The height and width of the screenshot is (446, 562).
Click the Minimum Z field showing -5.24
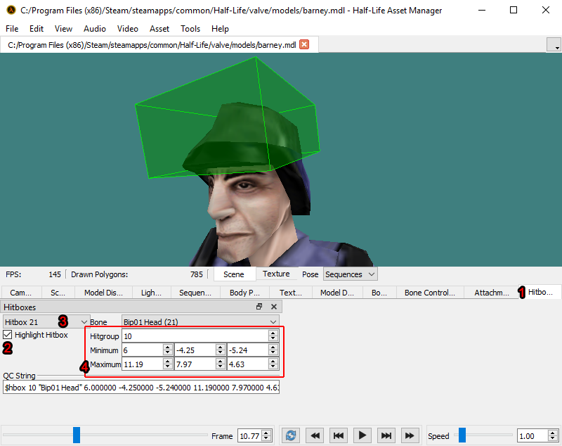coord(248,350)
